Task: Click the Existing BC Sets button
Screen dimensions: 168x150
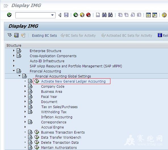Action: [x=44, y=35]
